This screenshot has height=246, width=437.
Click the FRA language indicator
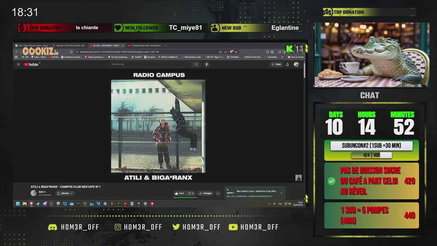(x=280, y=204)
